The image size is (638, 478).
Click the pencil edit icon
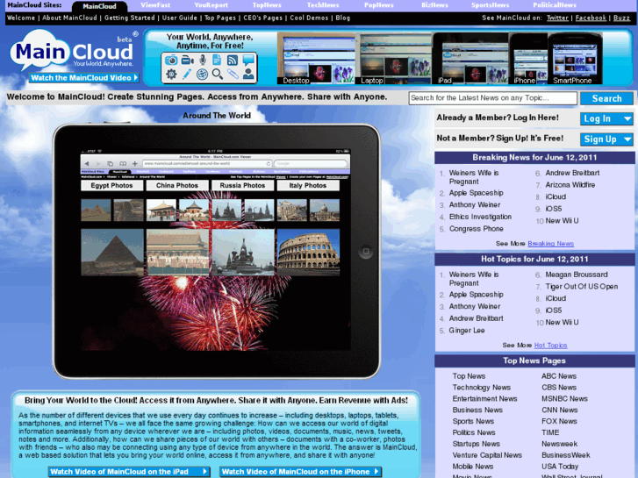pyautogui.click(x=187, y=75)
